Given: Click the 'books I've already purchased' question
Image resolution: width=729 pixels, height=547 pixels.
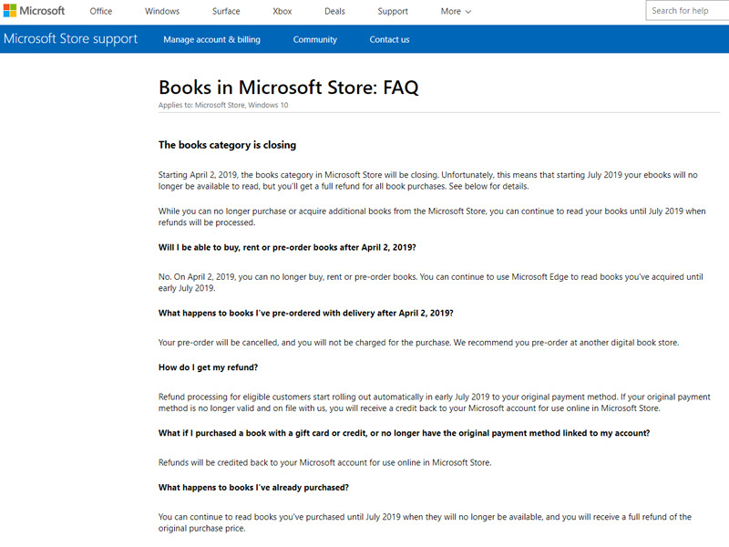Looking at the screenshot, I should point(253,488).
